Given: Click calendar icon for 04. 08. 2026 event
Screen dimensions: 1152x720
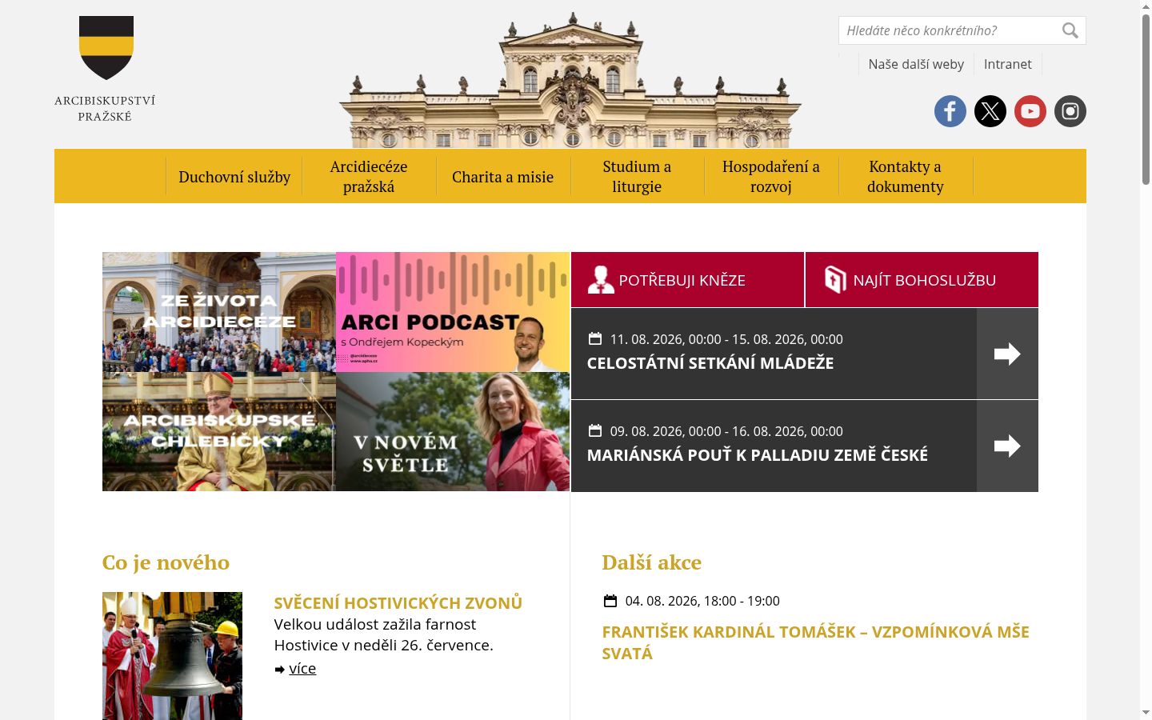Looking at the screenshot, I should [x=610, y=601].
